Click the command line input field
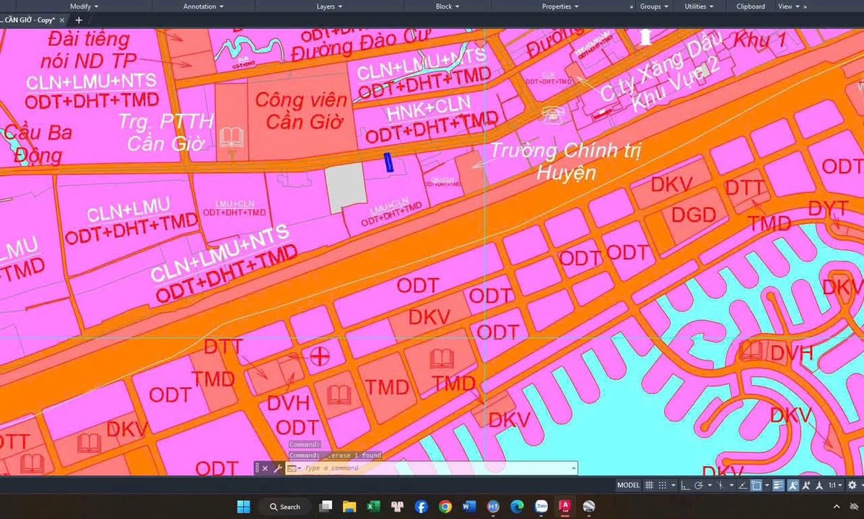864x519 pixels. [x=433, y=469]
